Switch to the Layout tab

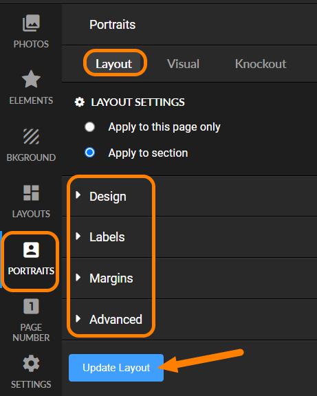point(113,64)
